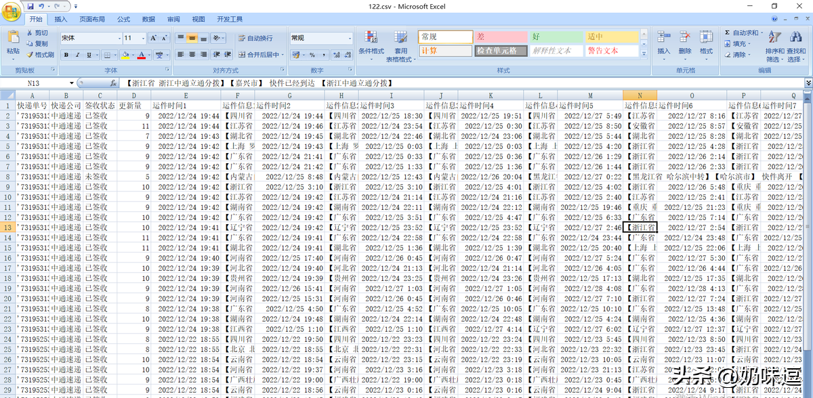This screenshot has width=813, height=398.
Task: Toggle middle vertical alignment
Action: click(x=192, y=38)
